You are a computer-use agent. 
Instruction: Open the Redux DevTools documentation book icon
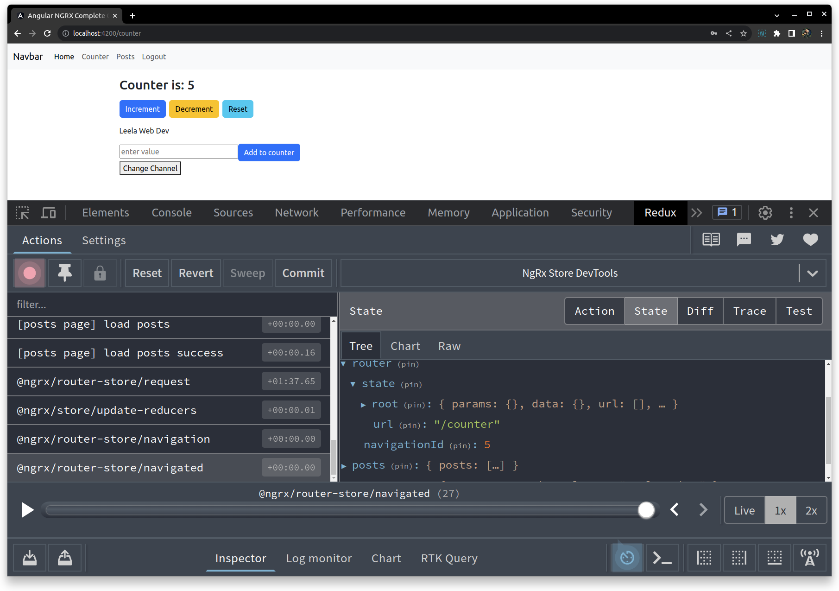tap(711, 240)
